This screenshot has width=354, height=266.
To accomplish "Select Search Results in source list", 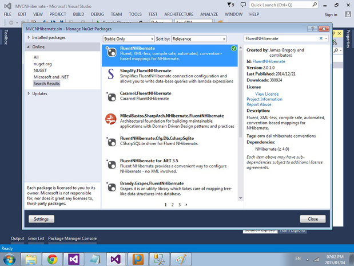I will pos(47,84).
